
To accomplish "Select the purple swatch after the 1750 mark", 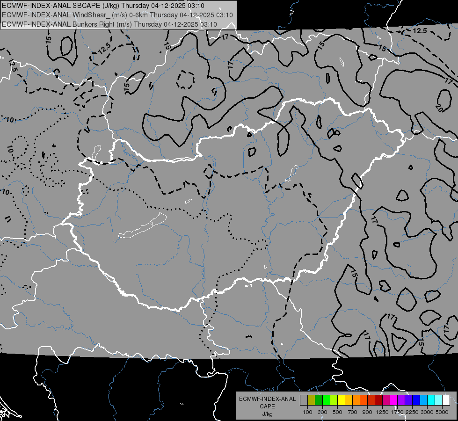I will click(401, 400).
